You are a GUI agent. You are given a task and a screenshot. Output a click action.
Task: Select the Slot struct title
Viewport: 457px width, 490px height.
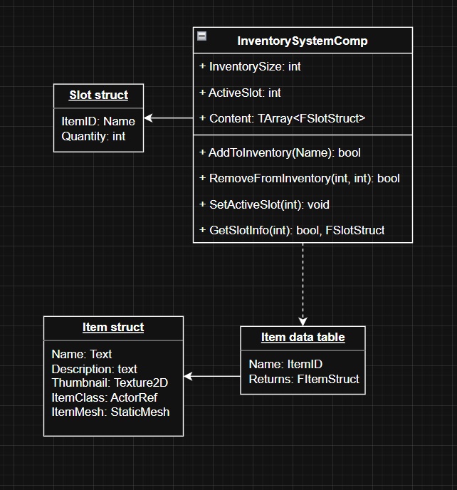(98, 95)
